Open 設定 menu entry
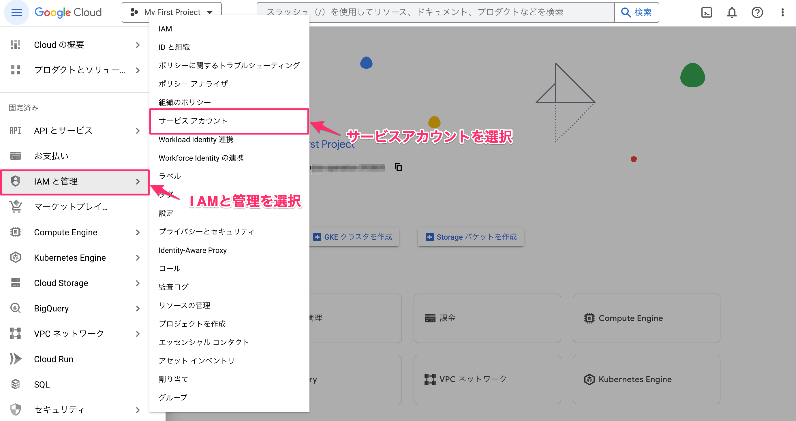The width and height of the screenshot is (796, 421). 229,213
